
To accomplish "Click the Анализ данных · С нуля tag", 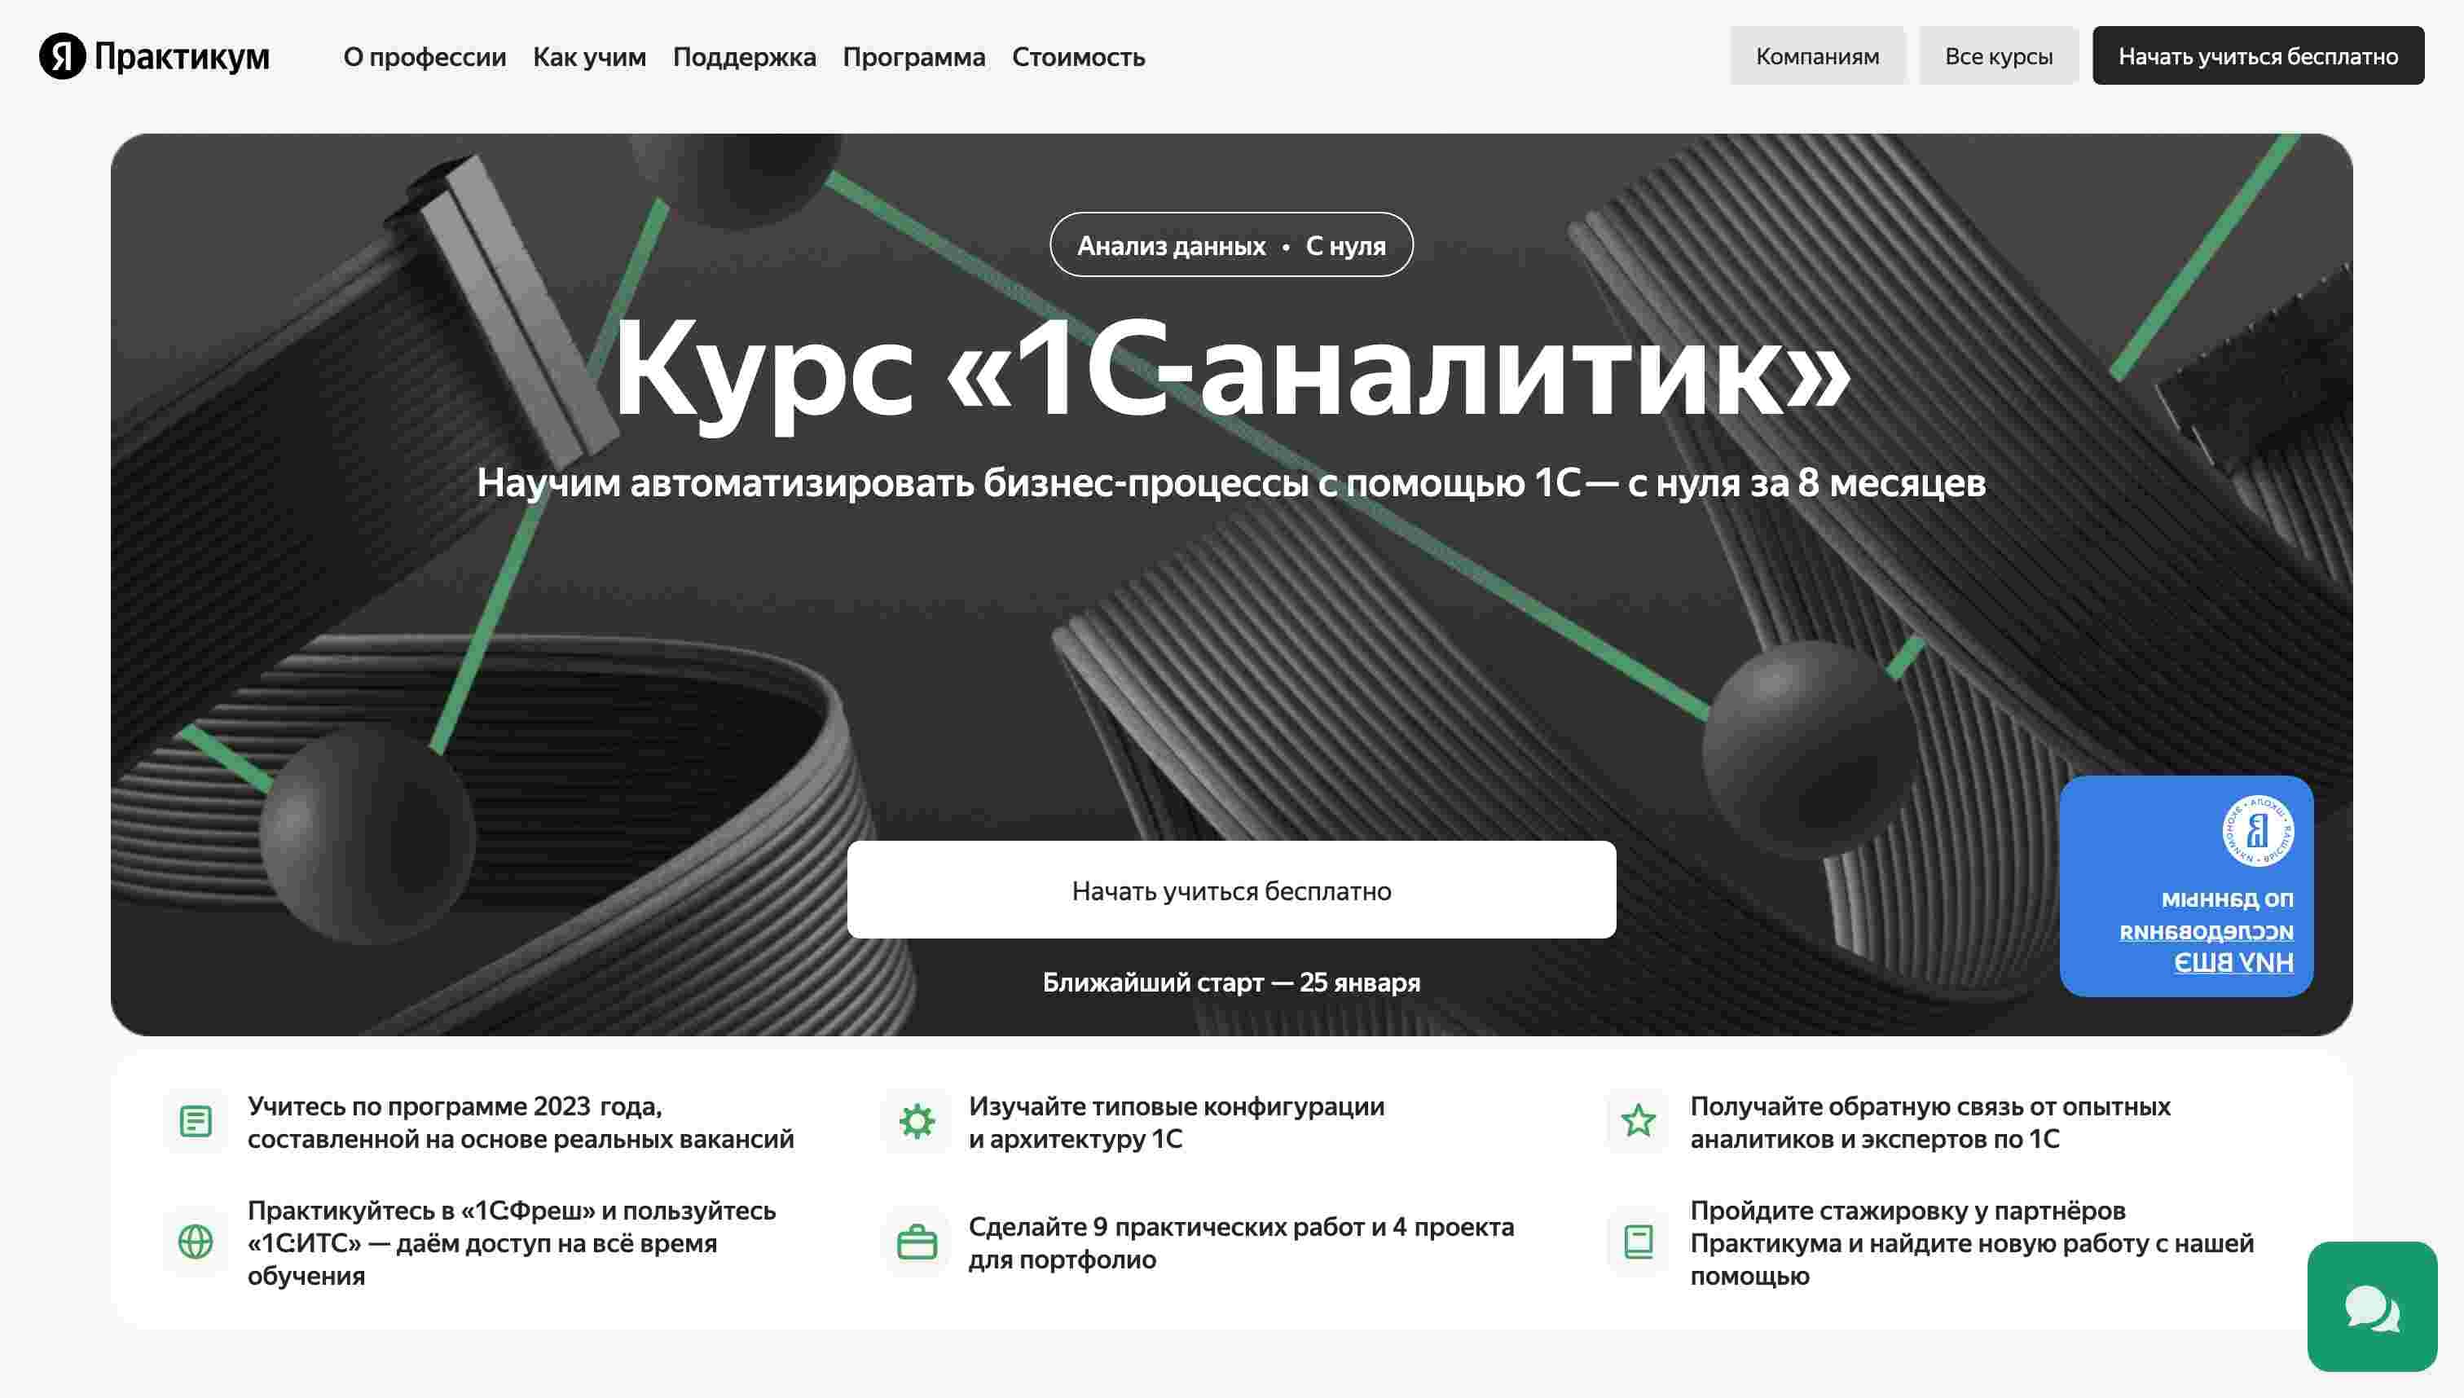I will point(1231,245).
